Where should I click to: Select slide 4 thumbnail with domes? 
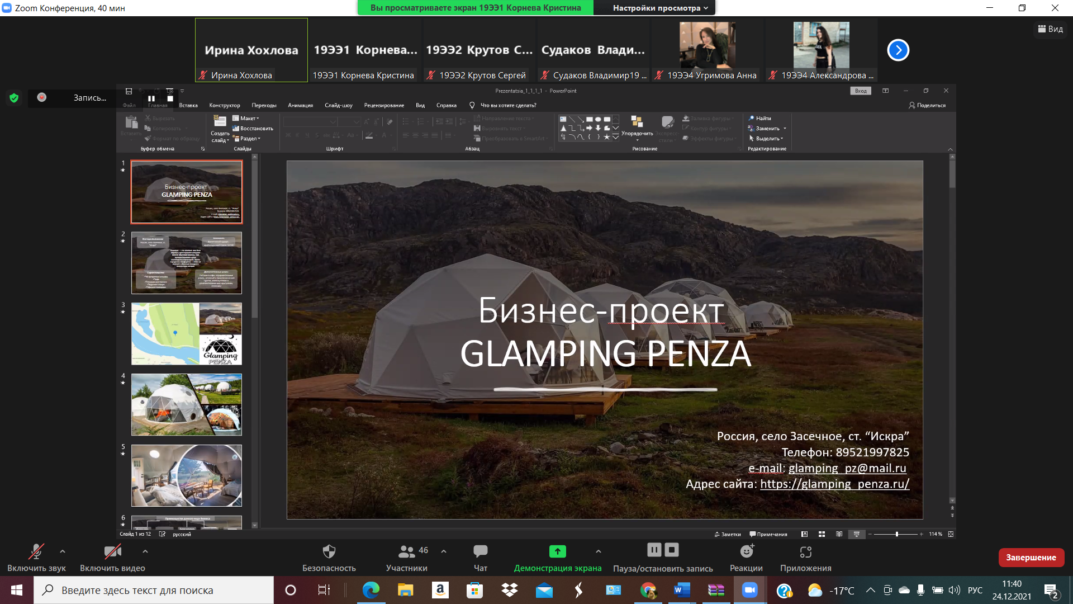(x=187, y=405)
